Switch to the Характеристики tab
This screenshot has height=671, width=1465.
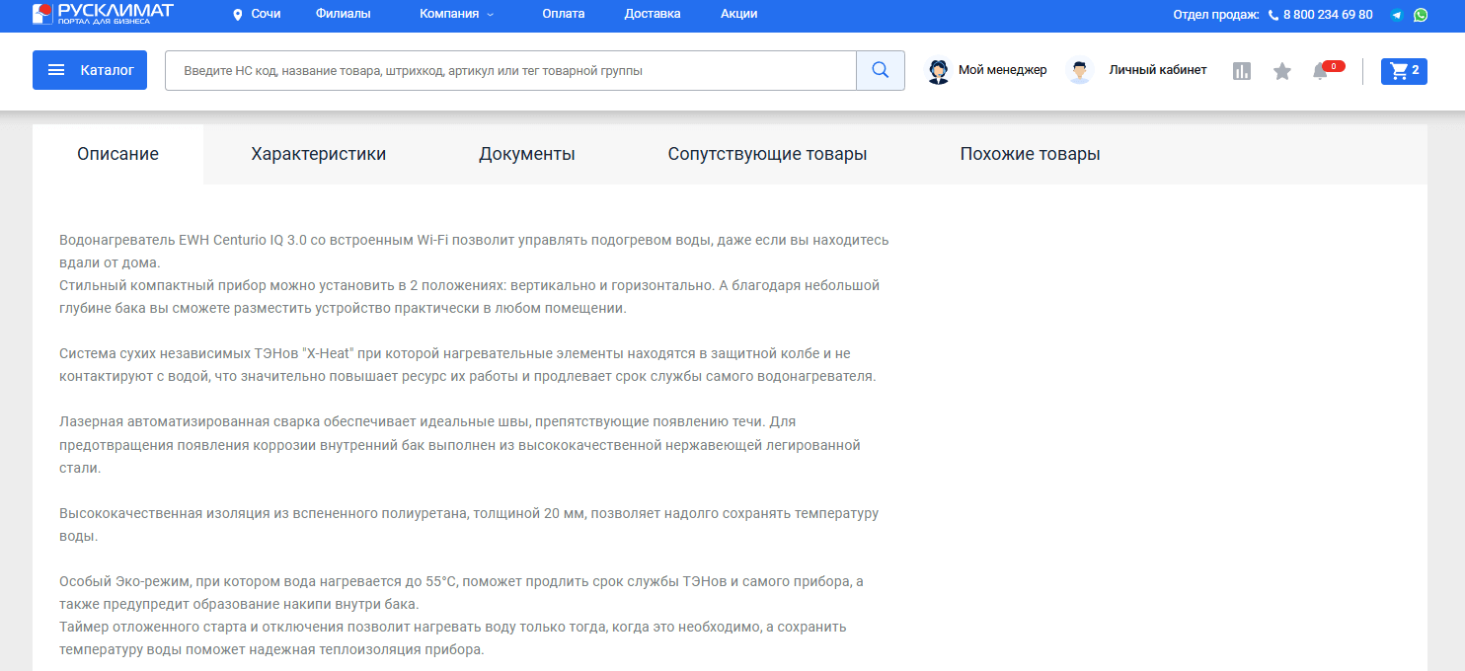coord(319,154)
